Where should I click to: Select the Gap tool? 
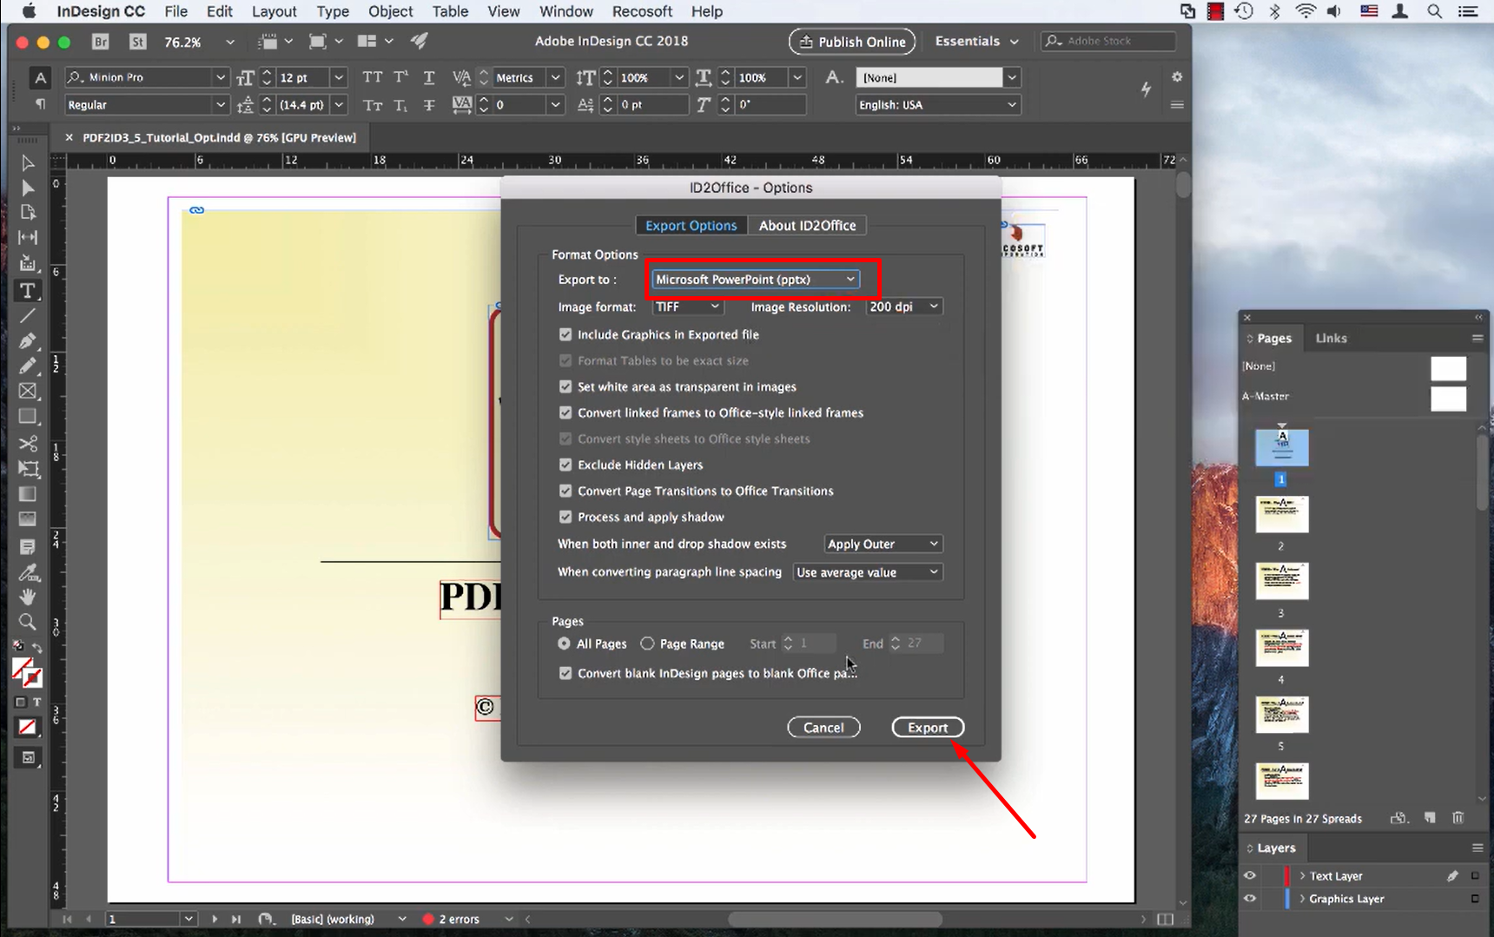pyautogui.click(x=28, y=237)
